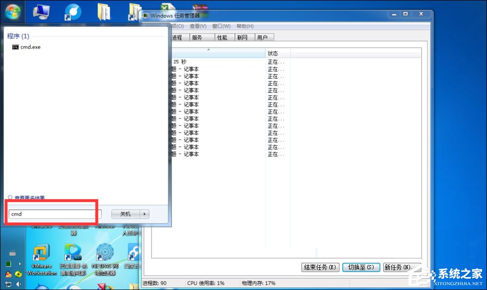Open the Computer icon on the taskbar
This screenshot has width=487, height=290.
41,10
